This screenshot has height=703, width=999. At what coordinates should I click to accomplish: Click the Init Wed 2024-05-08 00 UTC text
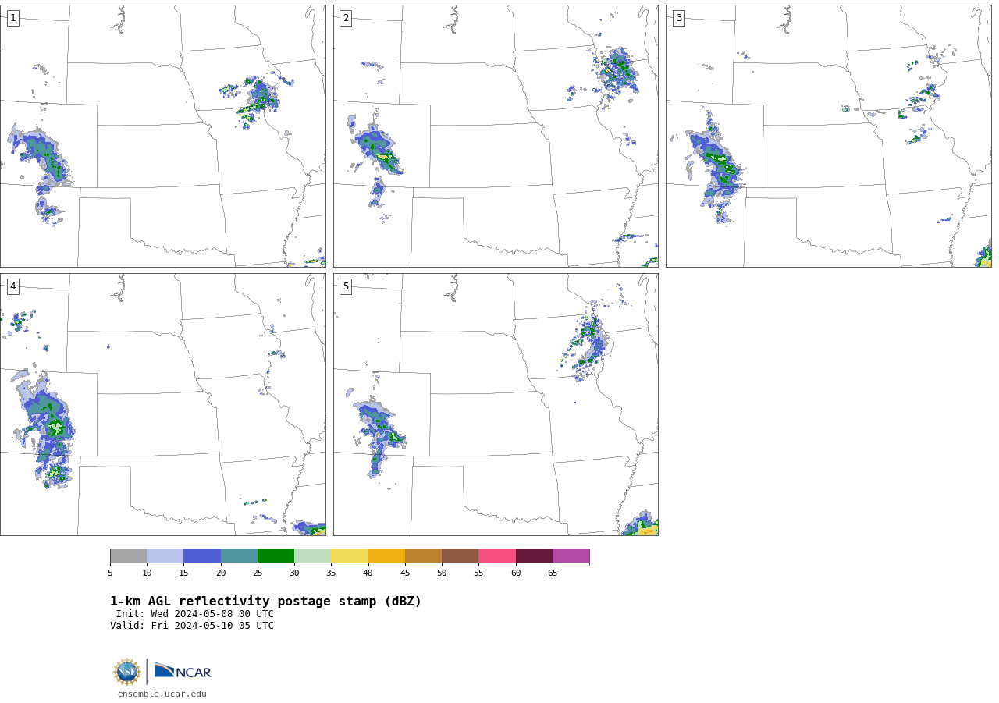pyautogui.click(x=195, y=614)
